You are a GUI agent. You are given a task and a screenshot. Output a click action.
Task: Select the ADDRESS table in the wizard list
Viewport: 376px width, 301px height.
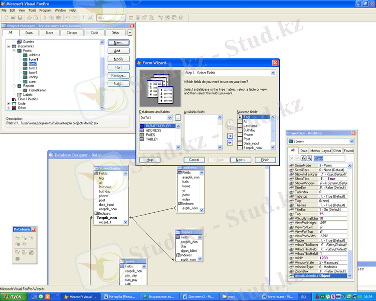coord(153,130)
